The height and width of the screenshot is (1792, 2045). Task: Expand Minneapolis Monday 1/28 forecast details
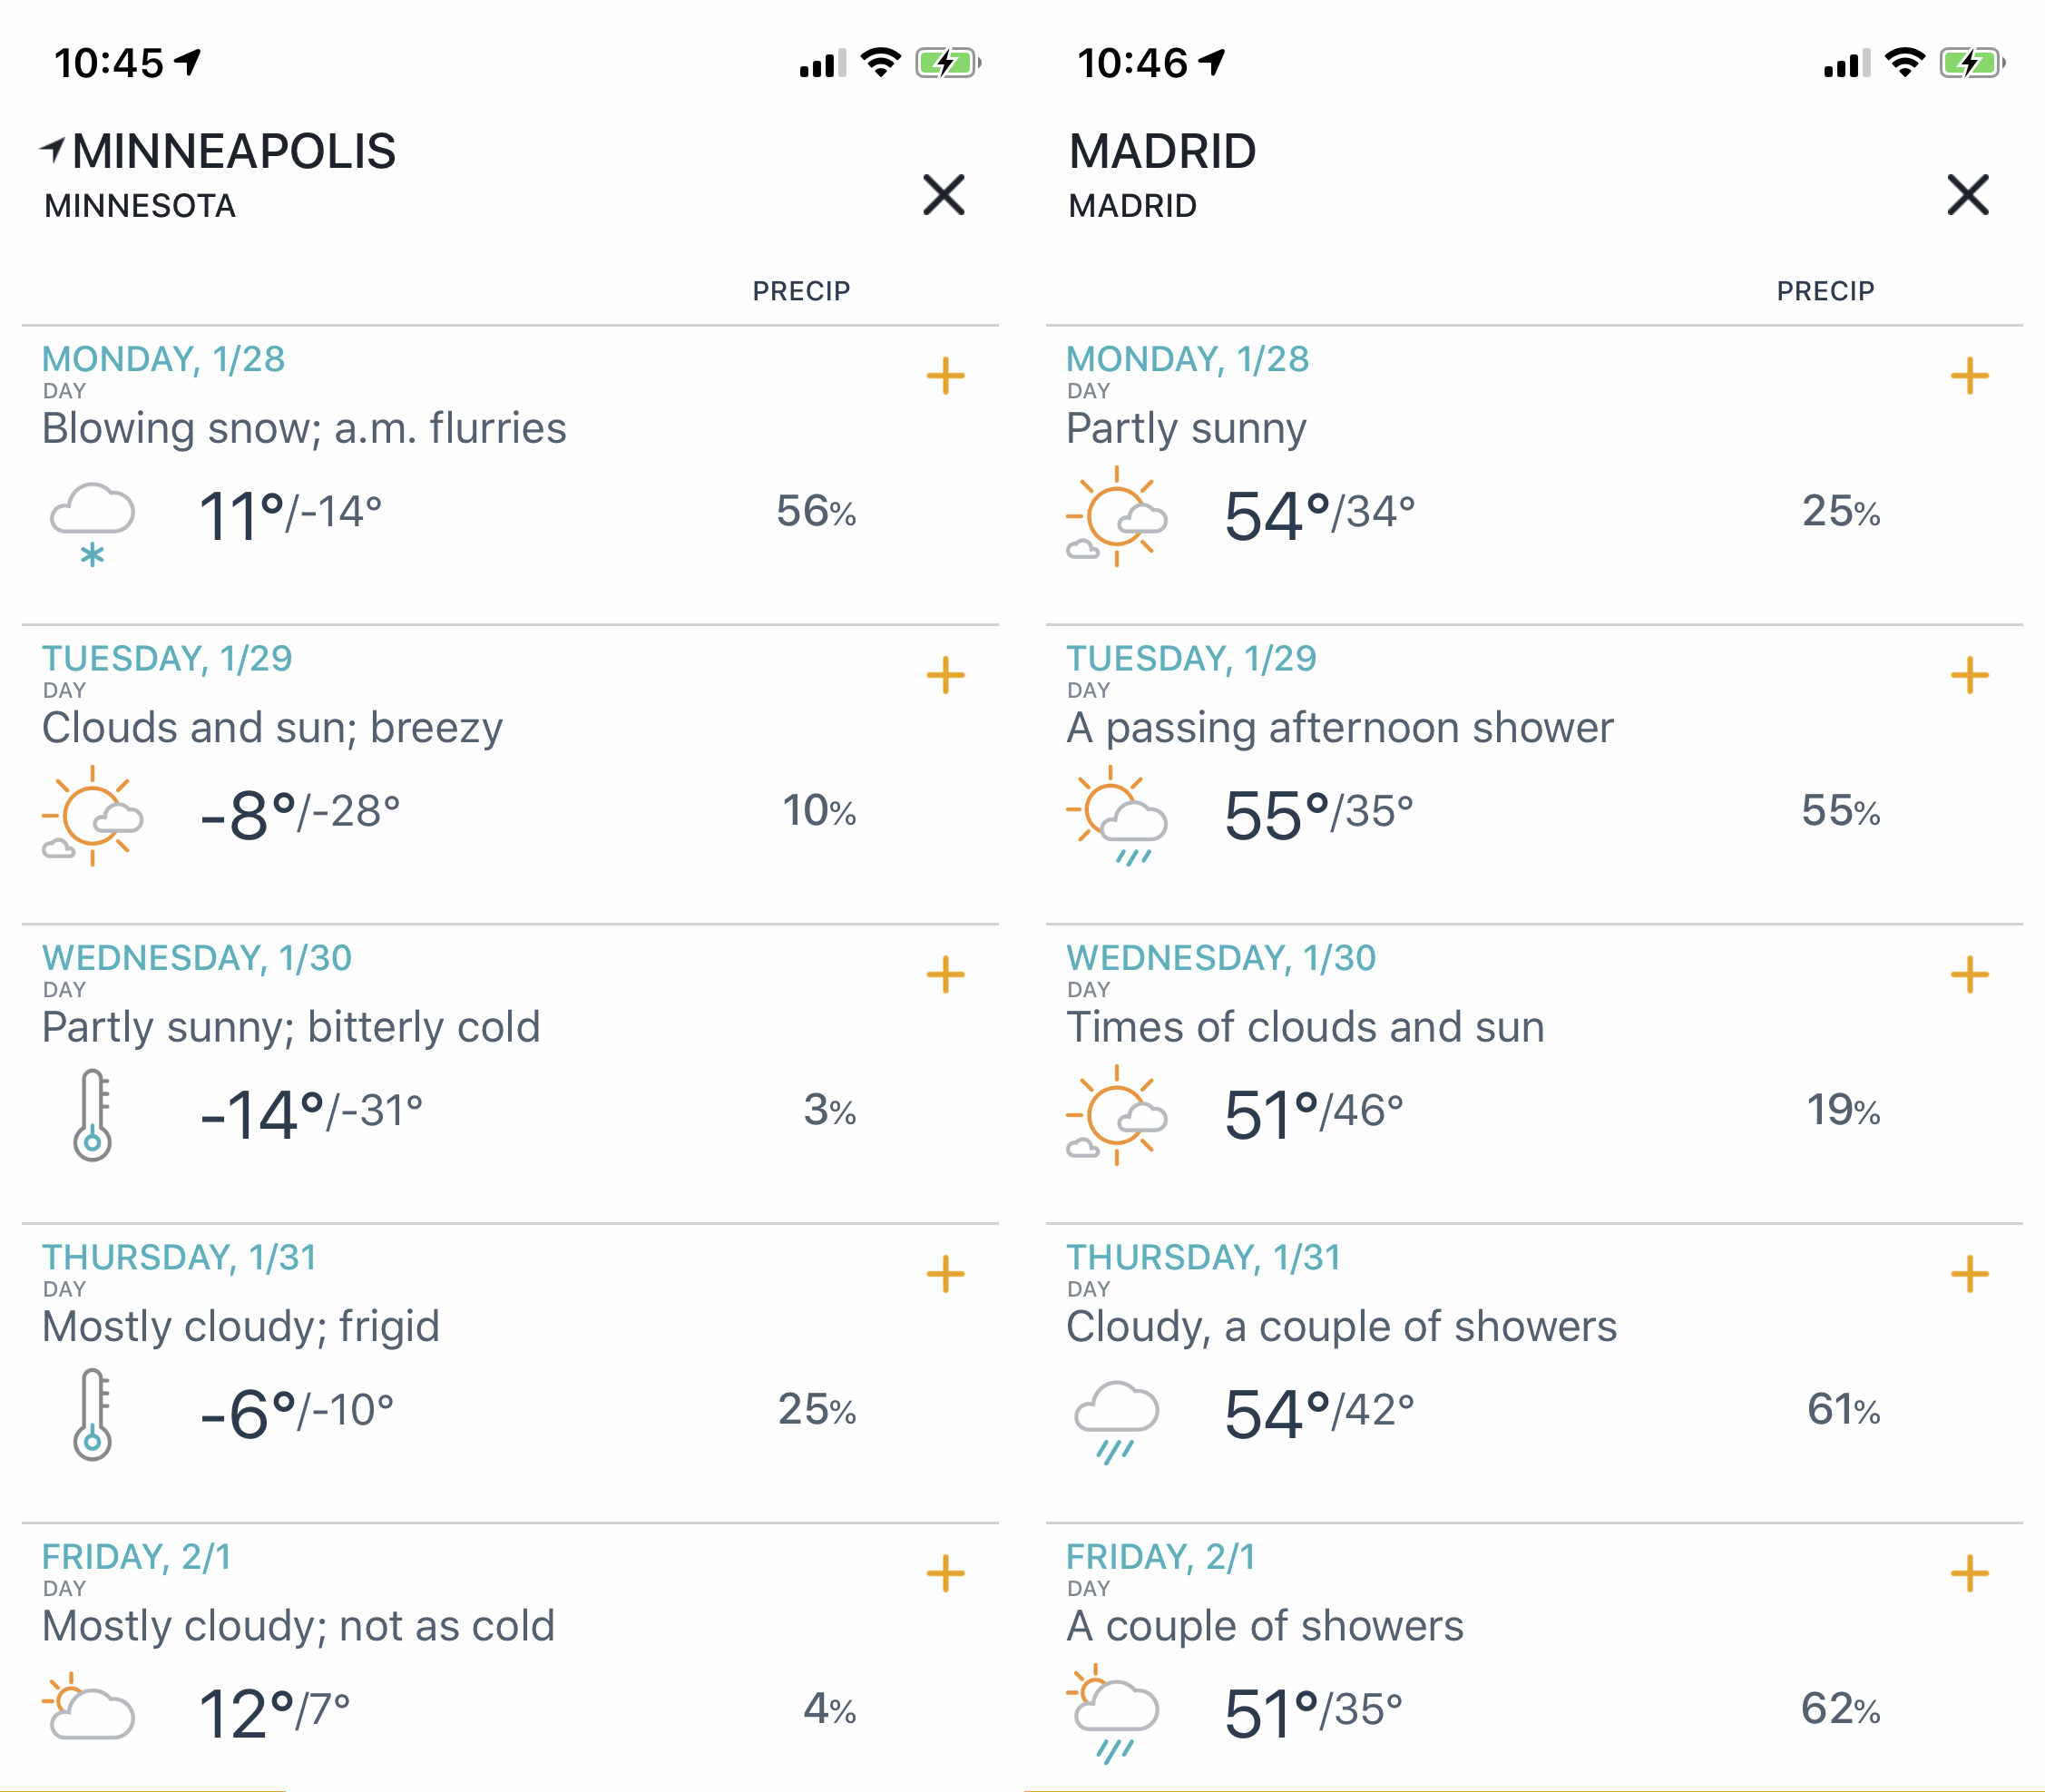945,376
